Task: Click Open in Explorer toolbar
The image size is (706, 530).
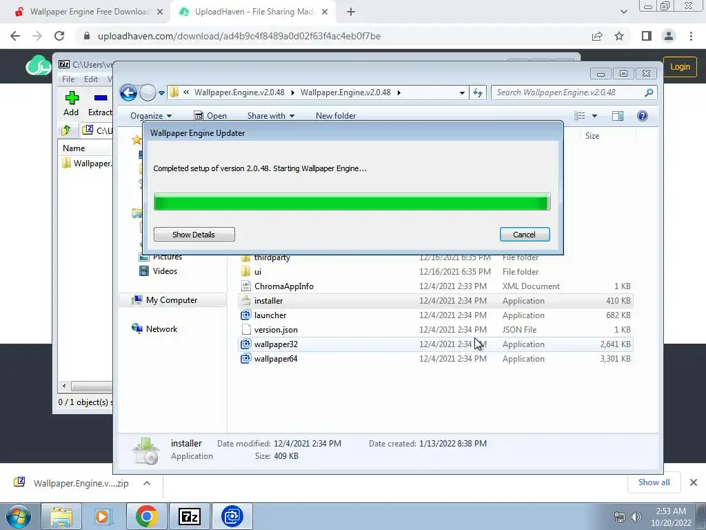Action: [x=210, y=116]
